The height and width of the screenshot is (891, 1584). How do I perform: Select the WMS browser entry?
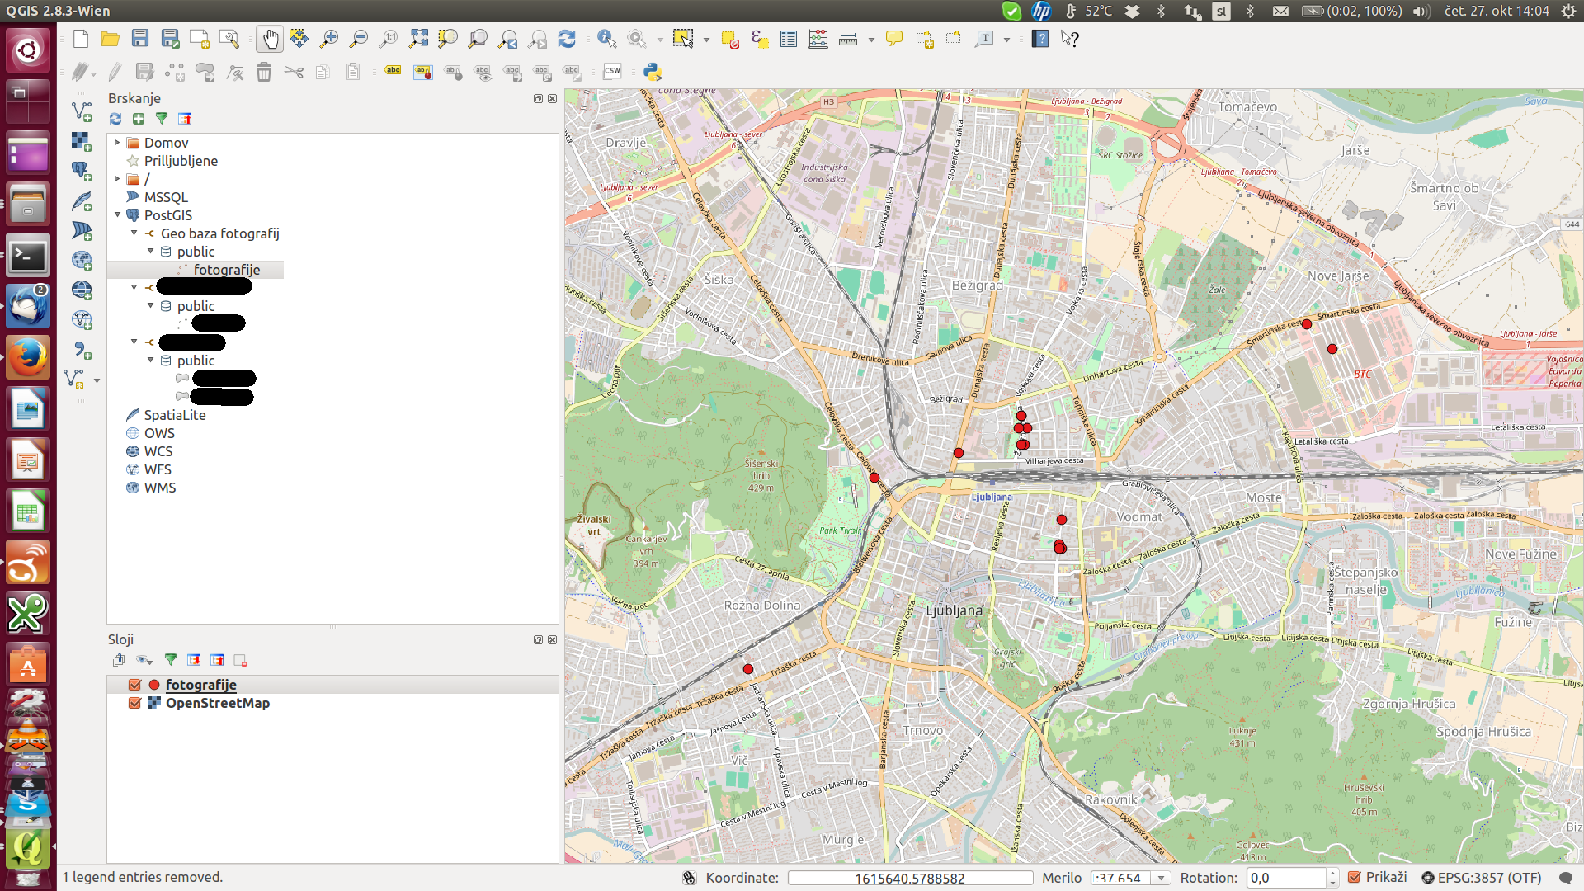pyautogui.click(x=160, y=488)
